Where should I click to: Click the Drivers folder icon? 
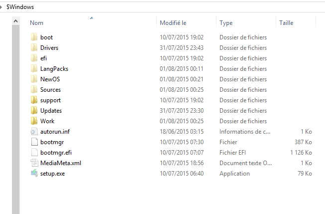tap(34, 47)
